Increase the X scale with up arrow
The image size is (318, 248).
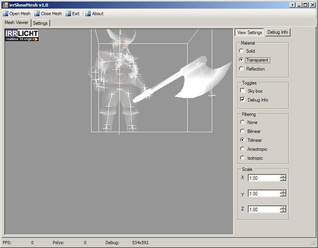pos(283,176)
